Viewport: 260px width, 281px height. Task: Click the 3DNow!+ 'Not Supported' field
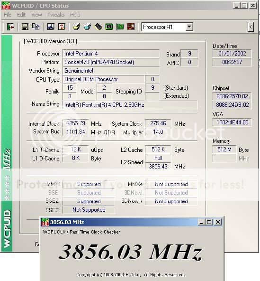click(x=171, y=201)
